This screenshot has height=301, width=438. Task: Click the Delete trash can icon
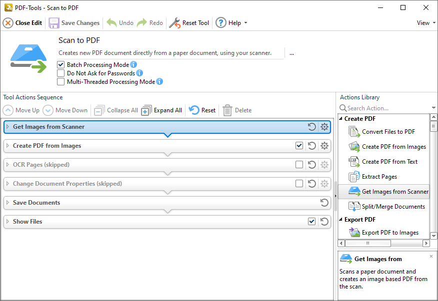(227, 110)
